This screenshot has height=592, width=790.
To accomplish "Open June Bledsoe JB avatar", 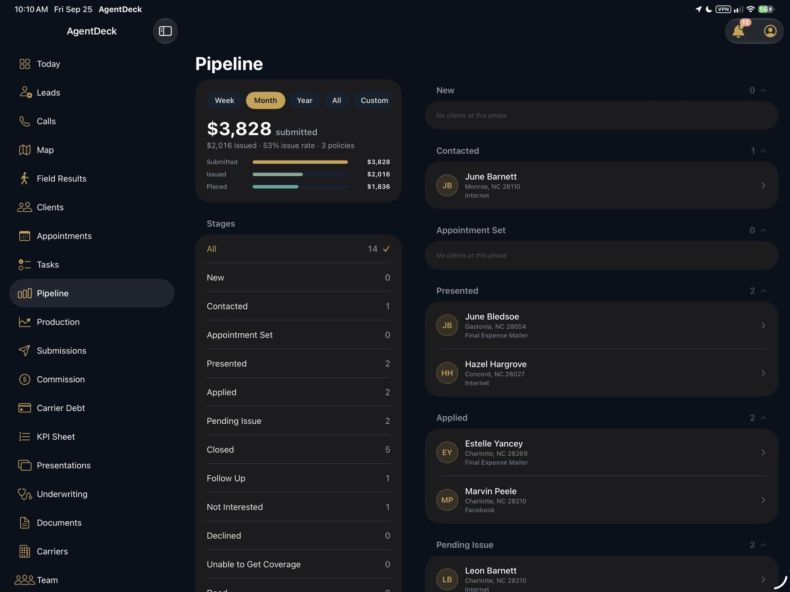I will [447, 325].
